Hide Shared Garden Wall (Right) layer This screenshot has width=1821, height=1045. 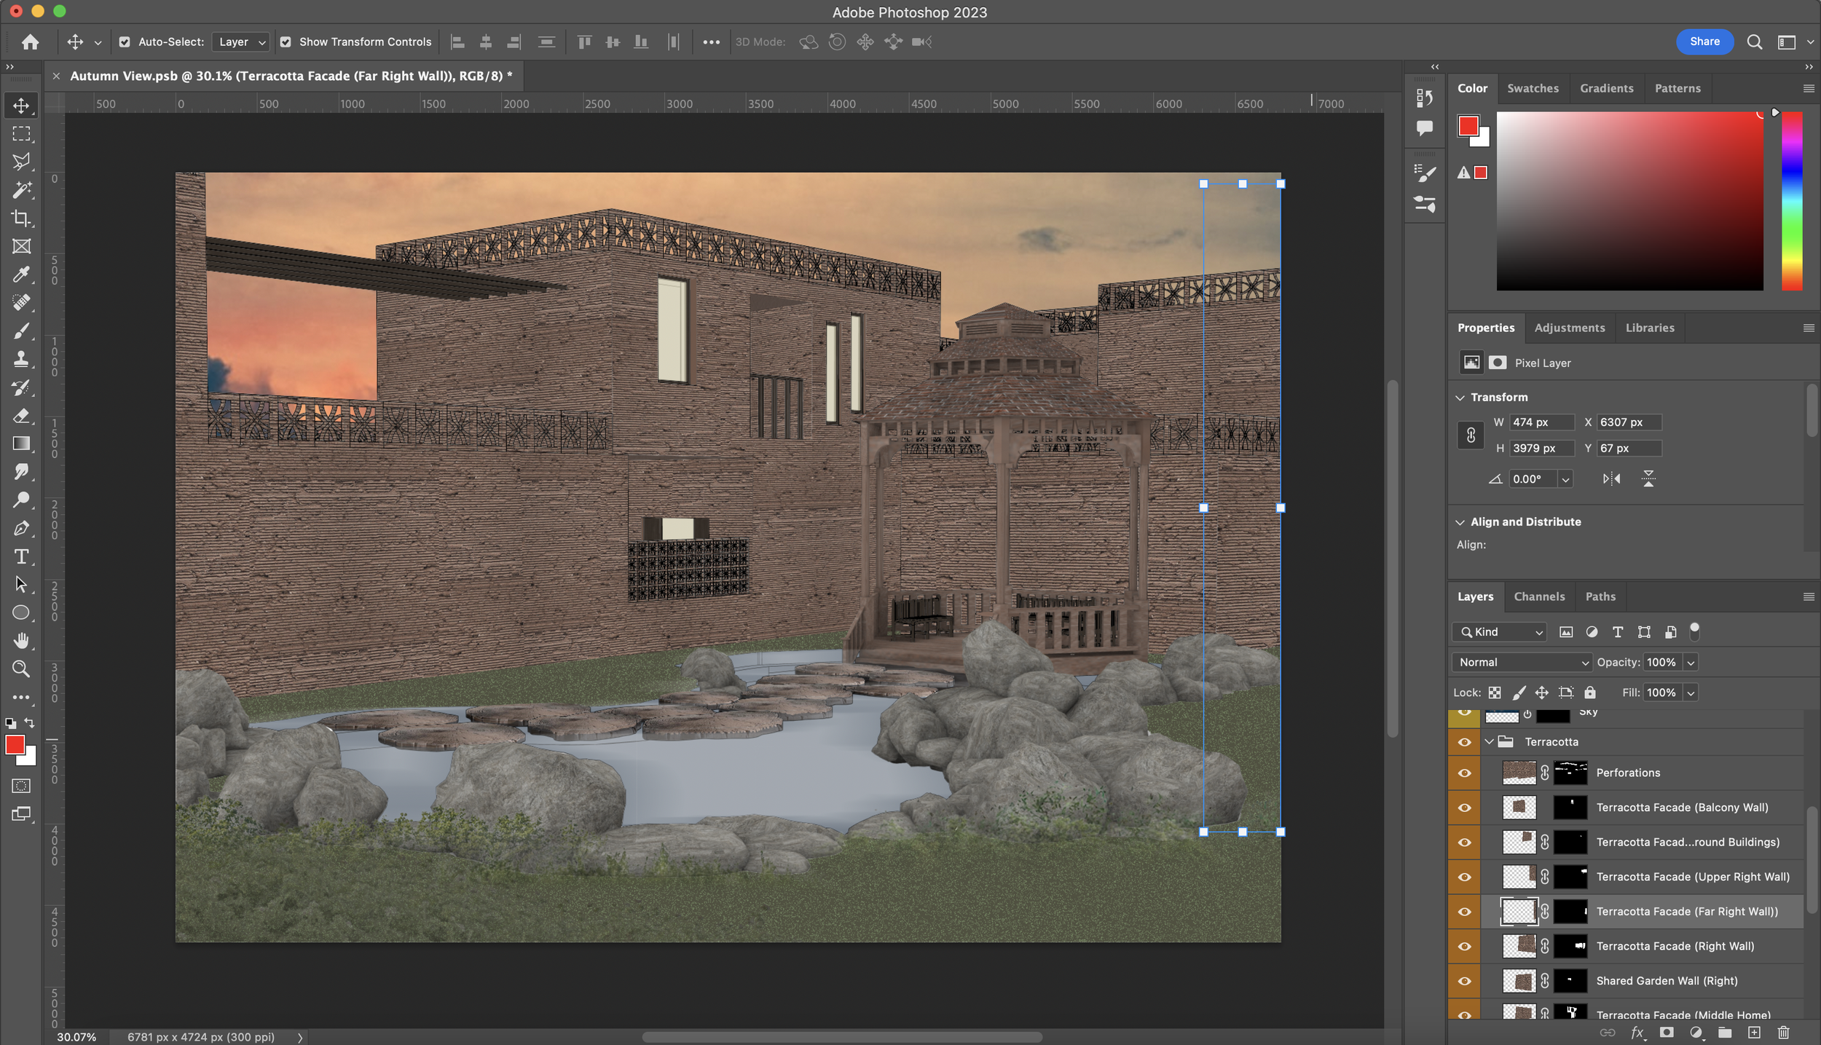pyautogui.click(x=1464, y=981)
